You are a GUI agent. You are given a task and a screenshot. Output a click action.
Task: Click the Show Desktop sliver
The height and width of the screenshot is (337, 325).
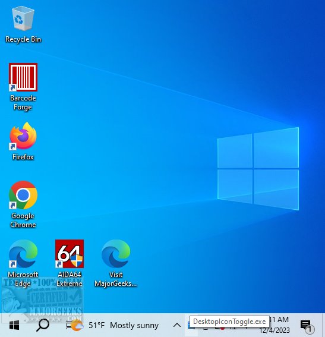coord(323,325)
